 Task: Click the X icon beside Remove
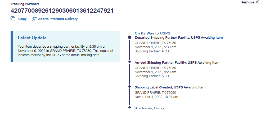pyautogui.click(x=257, y=2)
